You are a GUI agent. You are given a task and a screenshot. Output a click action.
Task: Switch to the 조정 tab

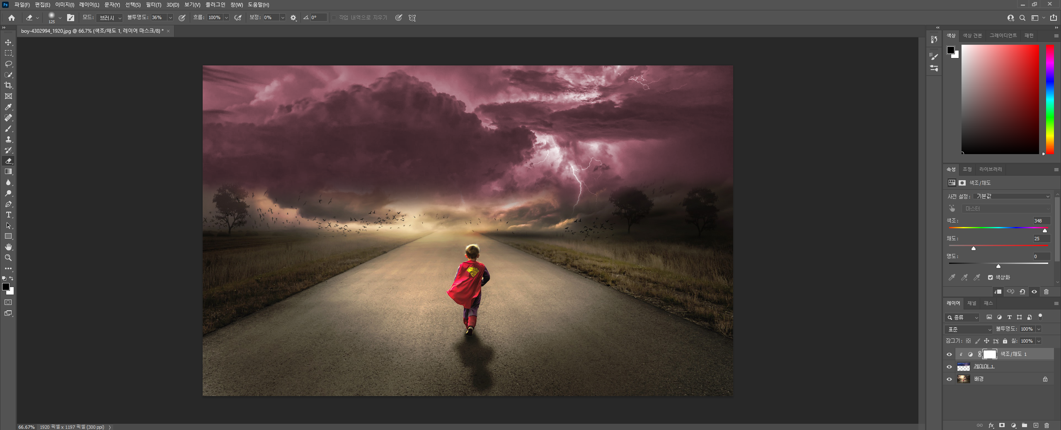(967, 169)
